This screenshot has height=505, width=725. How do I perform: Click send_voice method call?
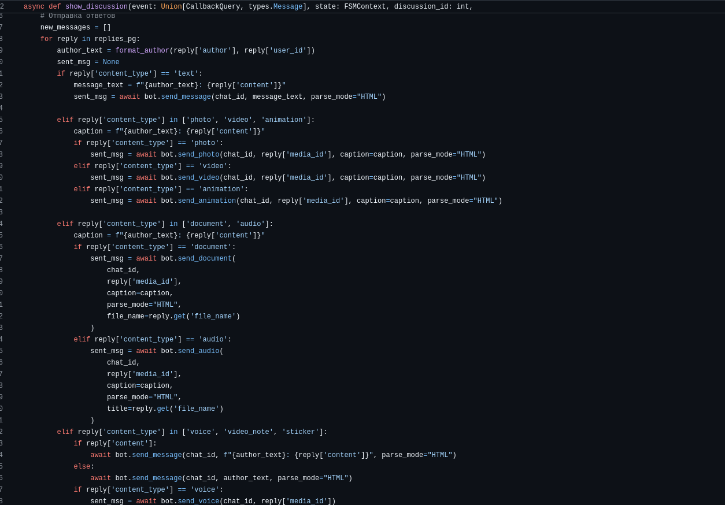[198, 502]
